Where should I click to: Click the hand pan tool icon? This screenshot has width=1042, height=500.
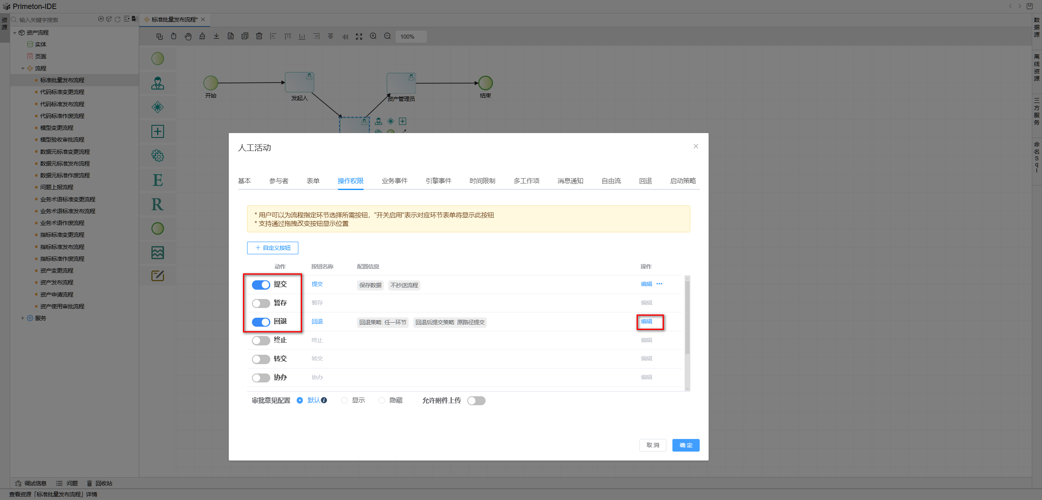188,37
